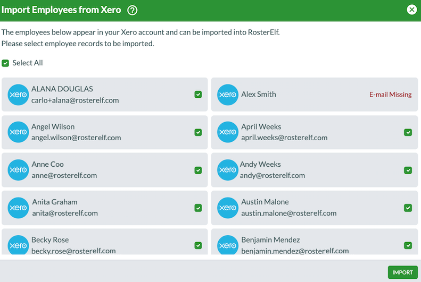Click Xero logo beside Becky Rose
Image resolution: width=421 pixels, height=282 pixels.
pos(18,244)
